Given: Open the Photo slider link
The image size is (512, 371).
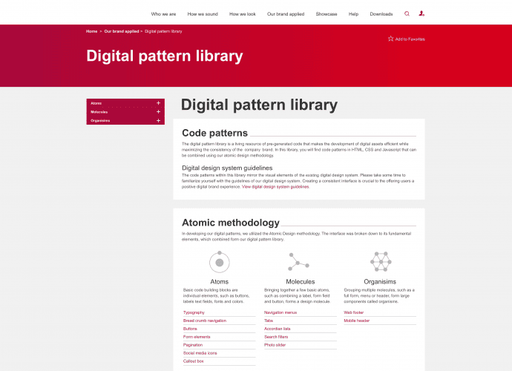Looking at the screenshot, I should 275,345.
